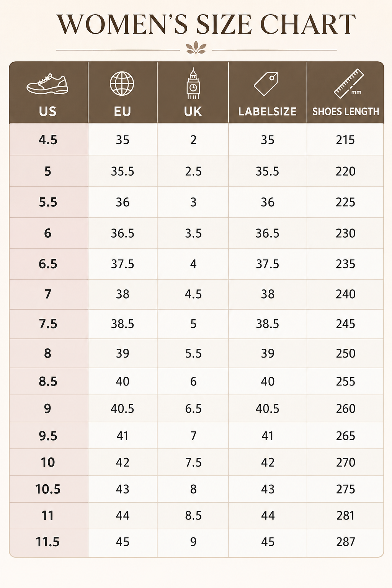The image size is (392, 588).
Task: Click the SHOES LENGTH header text
Action: click(346, 111)
